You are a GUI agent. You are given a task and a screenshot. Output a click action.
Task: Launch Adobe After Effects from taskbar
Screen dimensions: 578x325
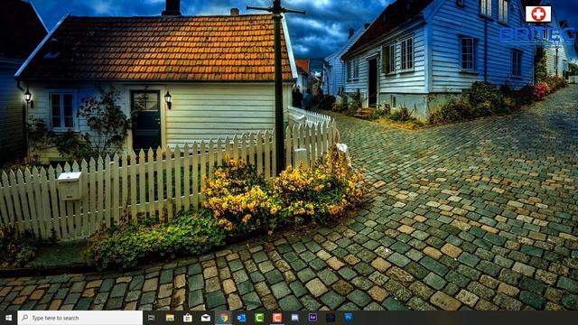pyautogui.click(x=312, y=318)
